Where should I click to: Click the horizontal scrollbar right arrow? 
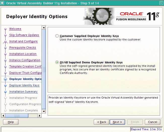pyautogui.click(x=40, y=115)
